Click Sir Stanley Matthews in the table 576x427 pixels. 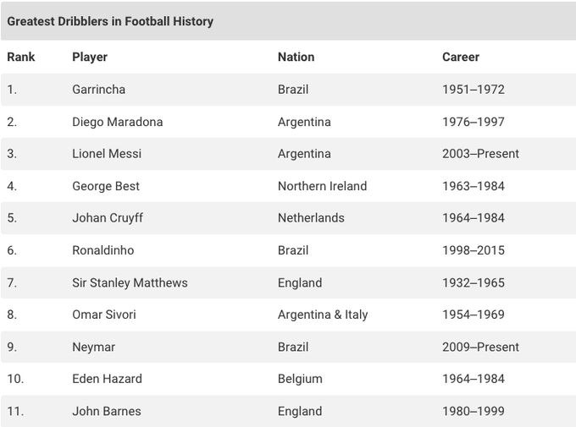click(130, 282)
